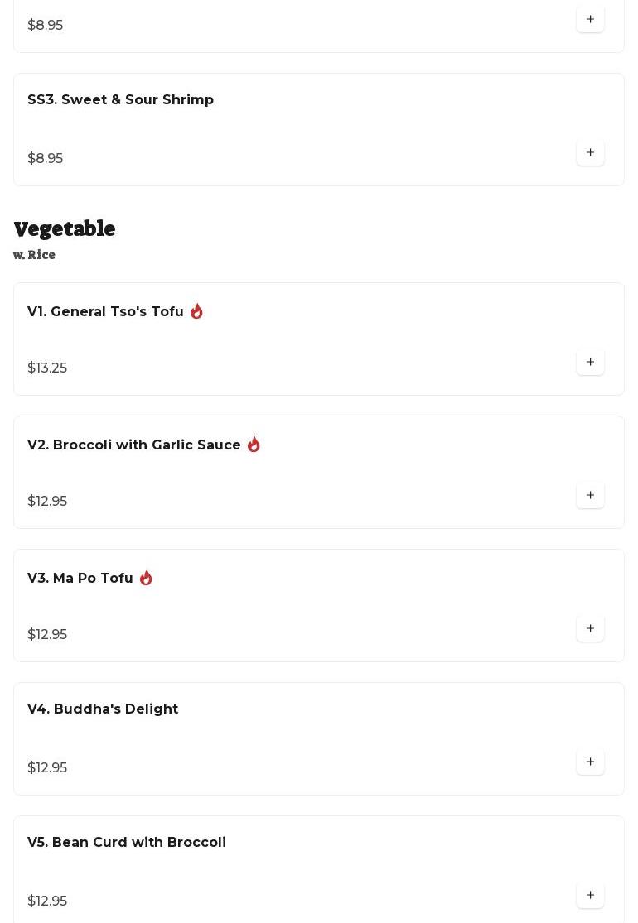Open the SS3. Sweet & Sour Shrimp title
Viewport: 638px width, 923px height.
120,100
